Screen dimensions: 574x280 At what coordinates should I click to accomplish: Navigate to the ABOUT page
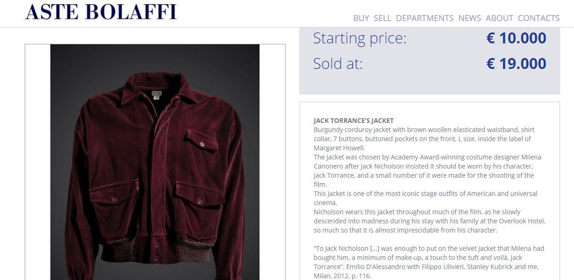pyautogui.click(x=499, y=18)
